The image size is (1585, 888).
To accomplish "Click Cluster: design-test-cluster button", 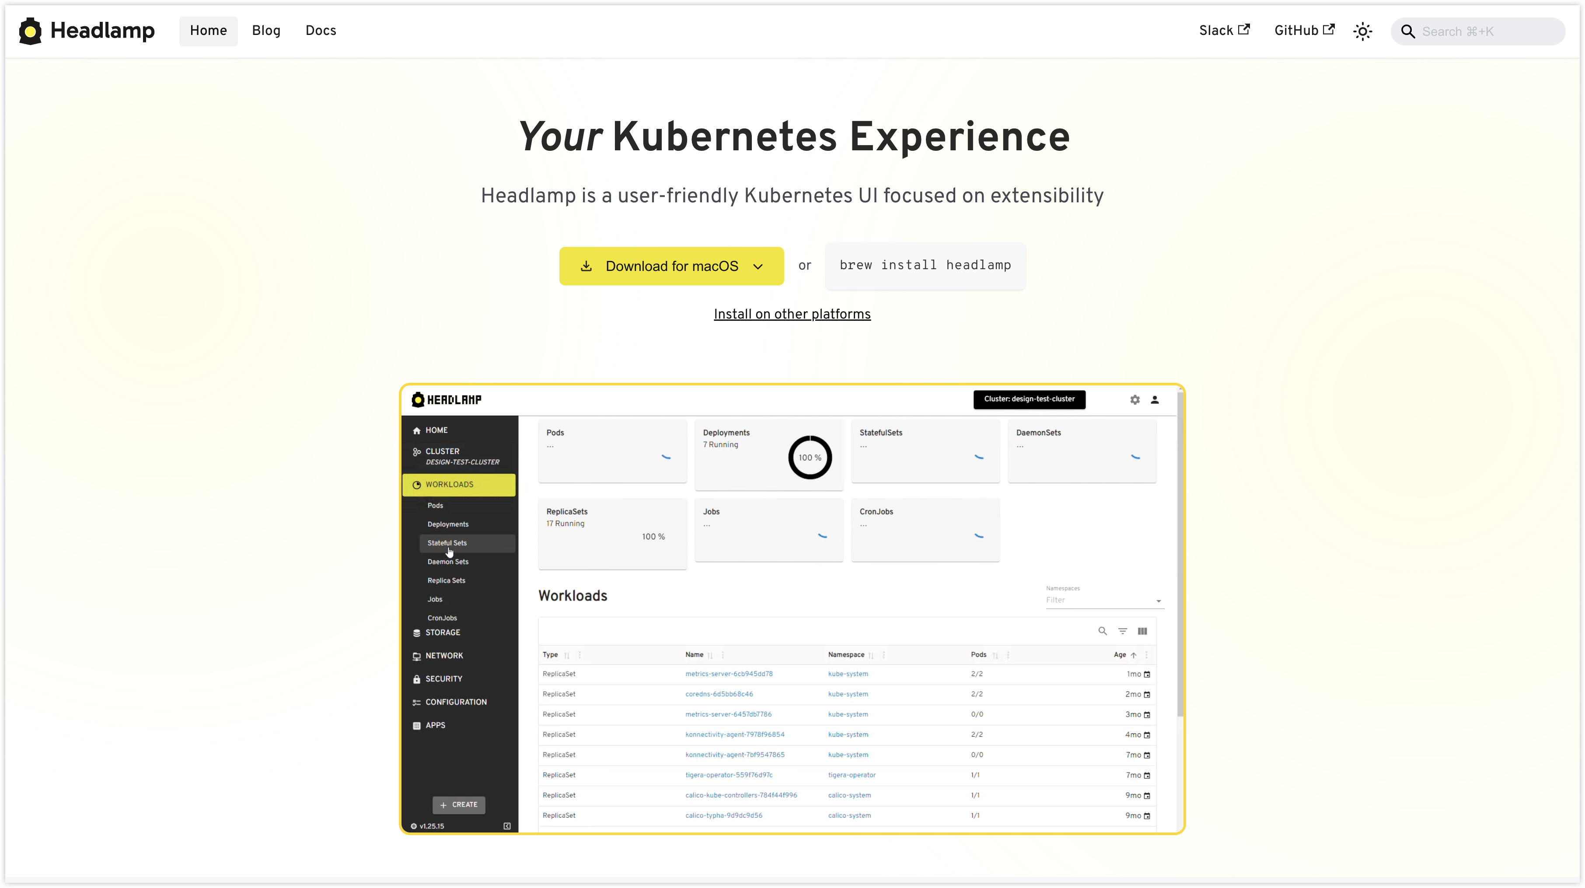I will point(1029,399).
